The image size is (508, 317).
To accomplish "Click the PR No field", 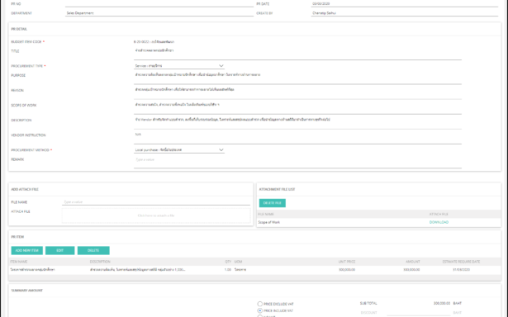I will (159, 4).
